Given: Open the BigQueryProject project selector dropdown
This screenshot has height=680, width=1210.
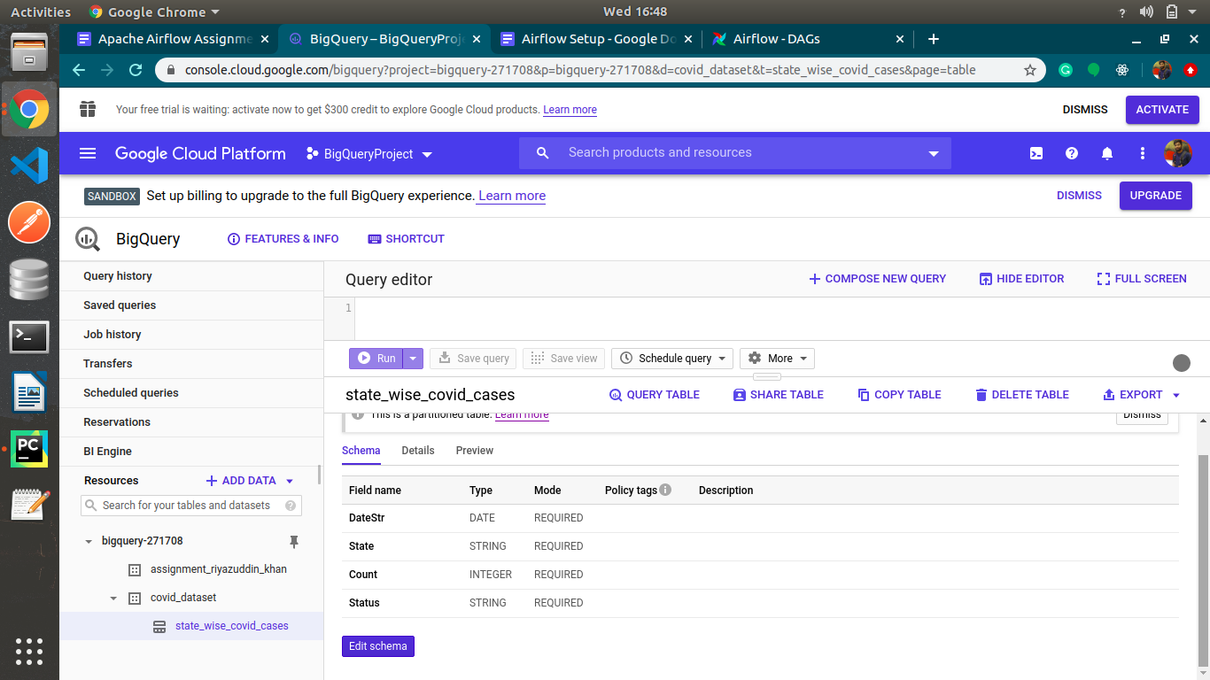Looking at the screenshot, I should (369, 154).
